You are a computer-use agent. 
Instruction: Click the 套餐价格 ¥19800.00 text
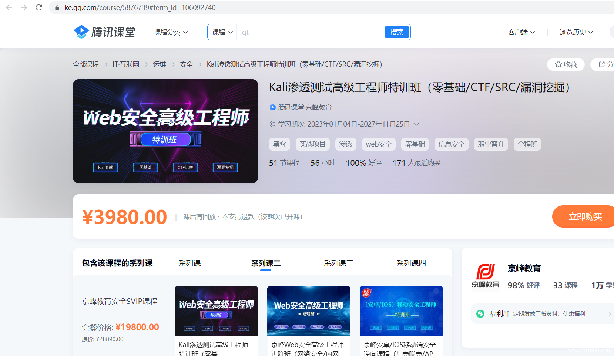[x=120, y=327]
